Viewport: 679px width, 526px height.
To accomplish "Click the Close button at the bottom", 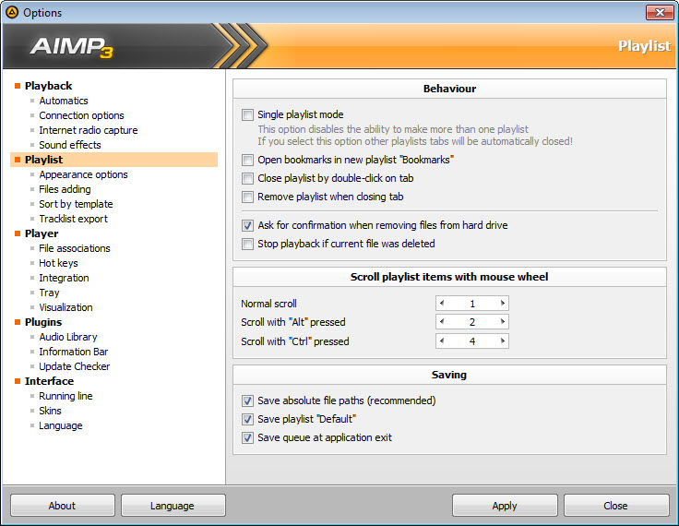I will (616, 506).
